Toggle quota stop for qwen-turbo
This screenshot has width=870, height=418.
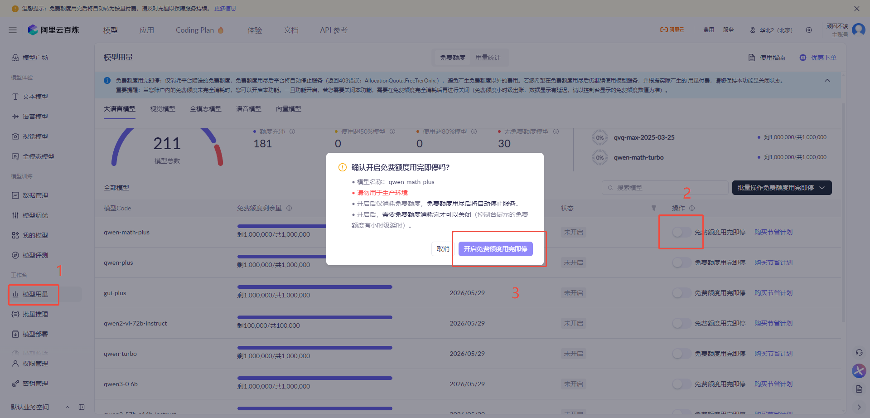tap(679, 353)
